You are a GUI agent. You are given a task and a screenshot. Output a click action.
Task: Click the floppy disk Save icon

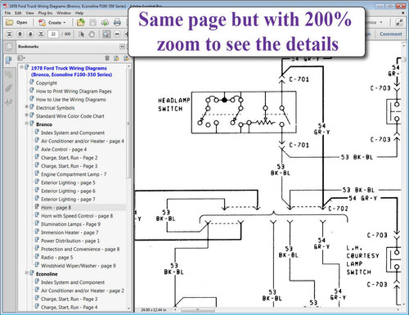[x=93, y=22]
